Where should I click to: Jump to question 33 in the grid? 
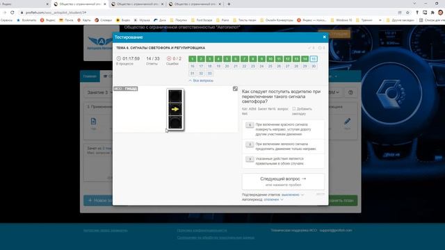(x=210, y=74)
